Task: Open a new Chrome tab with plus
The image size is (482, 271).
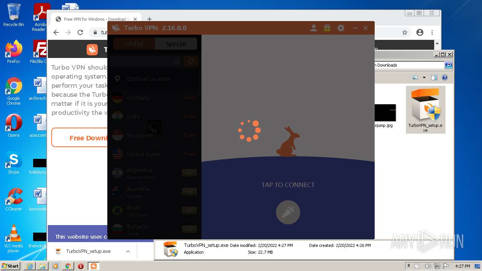Action: coord(149,19)
